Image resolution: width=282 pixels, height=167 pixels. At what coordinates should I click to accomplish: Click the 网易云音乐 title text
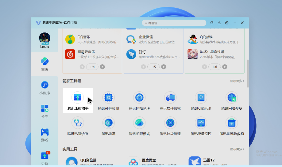86,52
